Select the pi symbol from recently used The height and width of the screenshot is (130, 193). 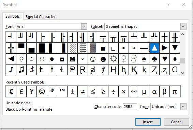coord(175,91)
